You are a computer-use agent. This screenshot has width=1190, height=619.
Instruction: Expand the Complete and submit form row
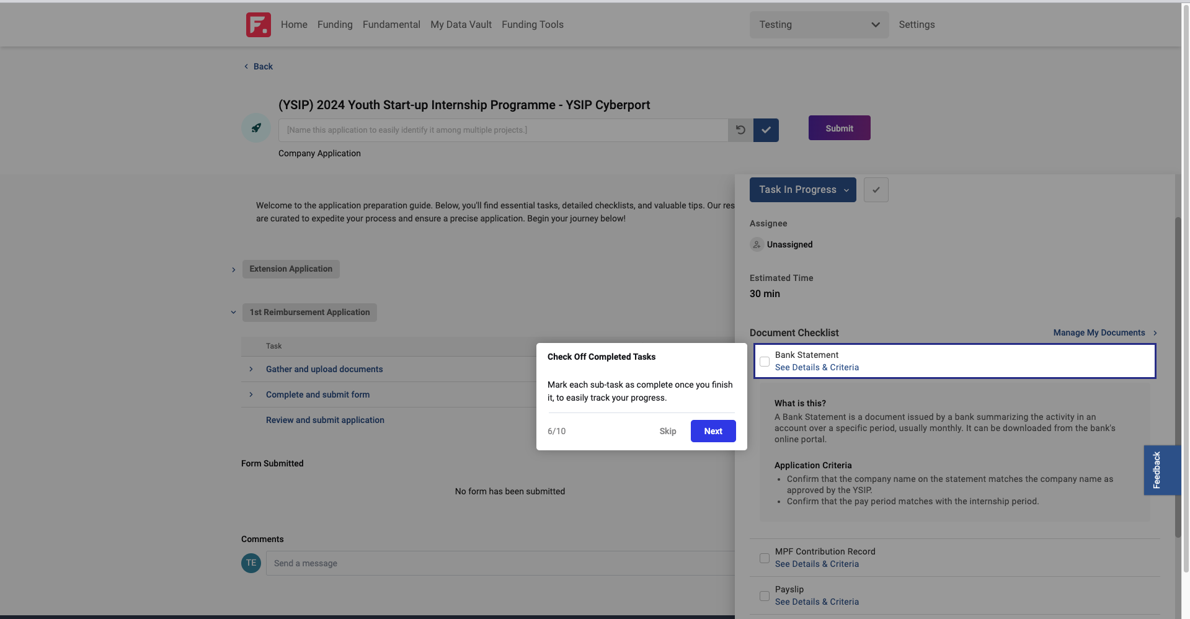(x=251, y=394)
